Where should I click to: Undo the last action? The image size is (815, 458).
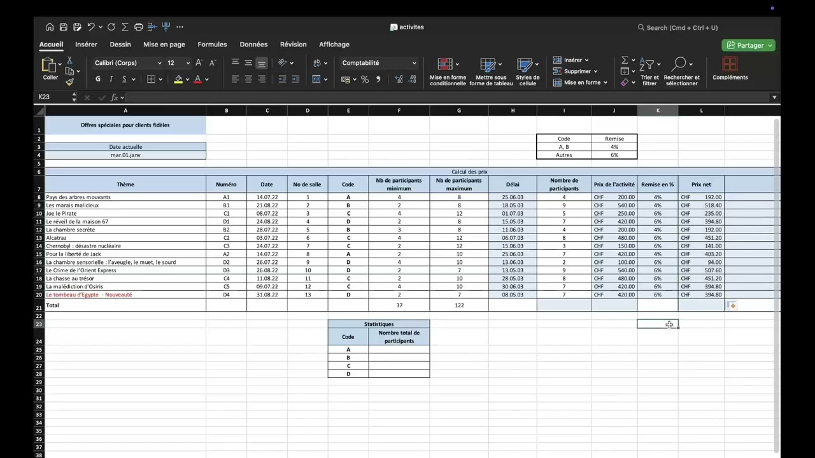[91, 27]
